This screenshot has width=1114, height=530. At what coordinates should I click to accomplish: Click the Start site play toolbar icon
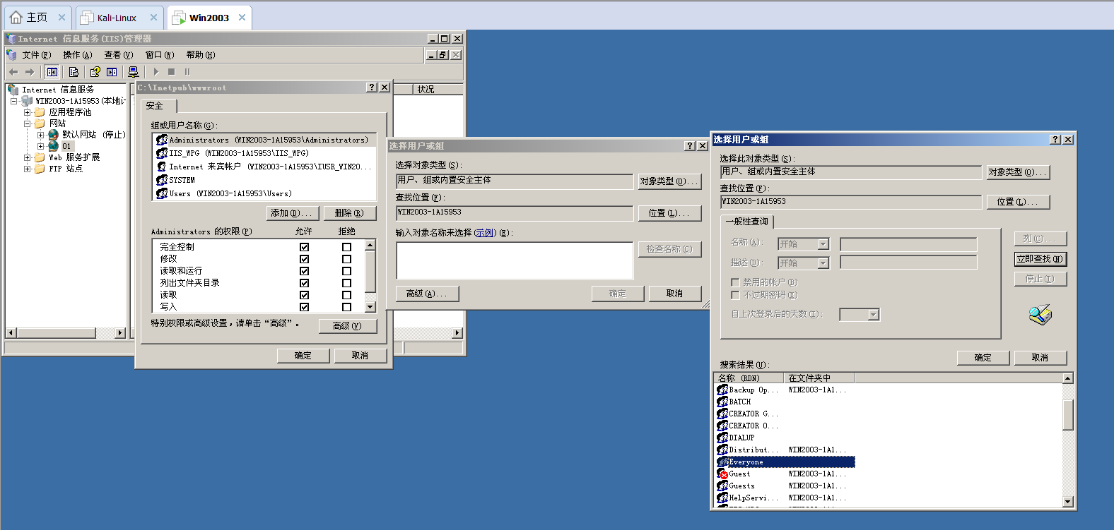156,72
